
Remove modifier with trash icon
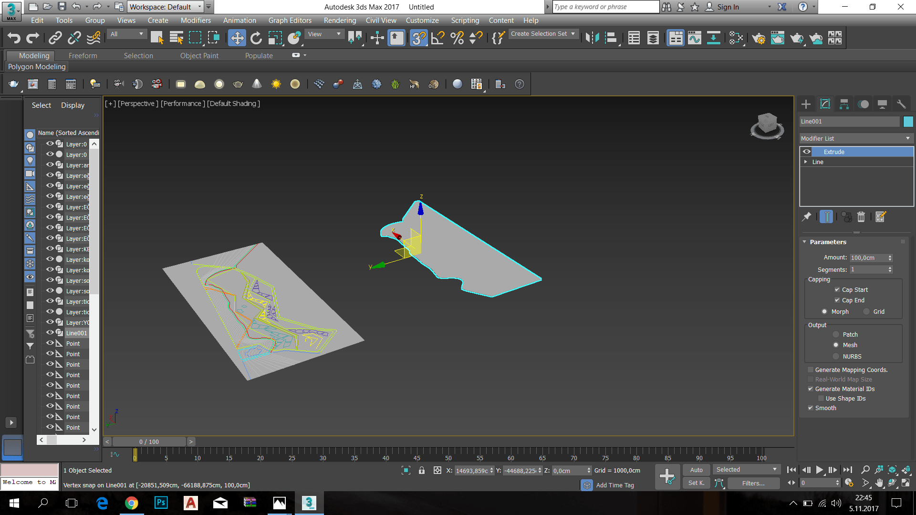click(x=861, y=217)
